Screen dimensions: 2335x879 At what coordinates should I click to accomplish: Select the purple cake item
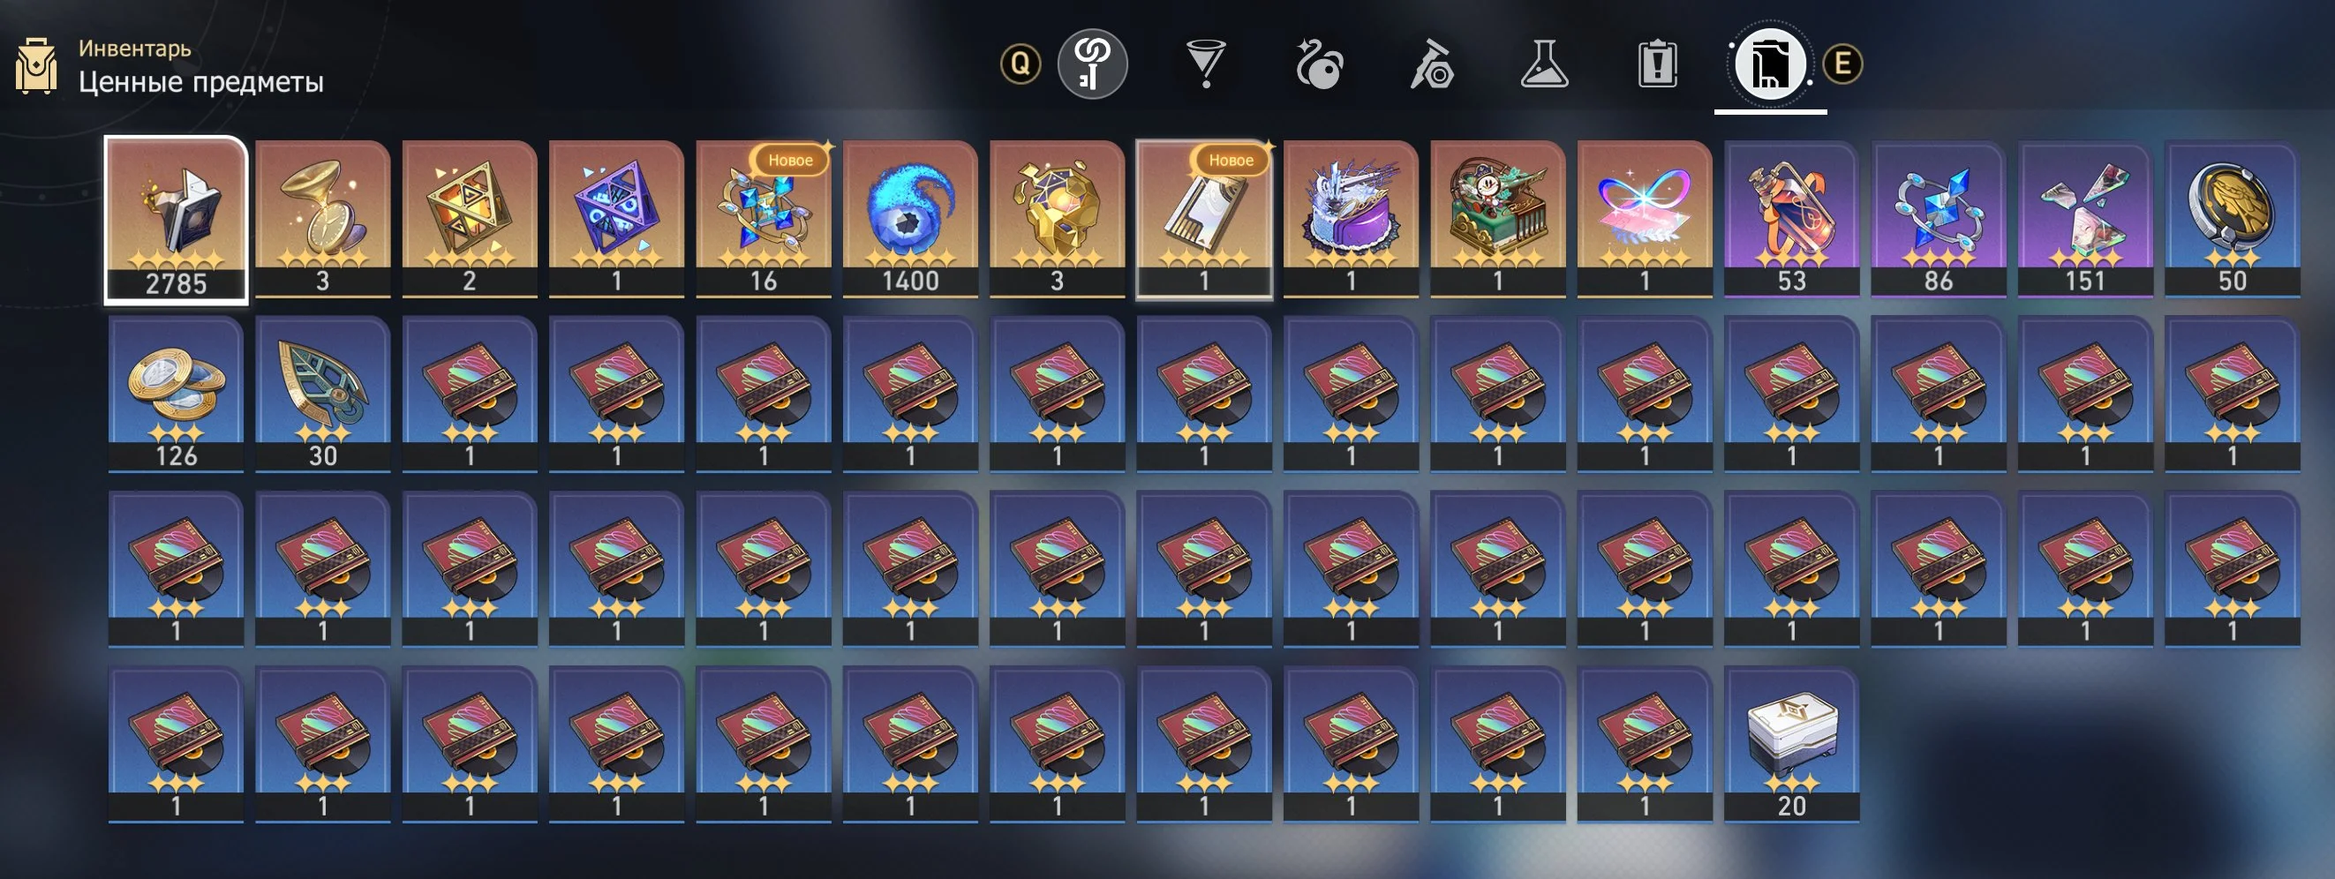click(1351, 219)
